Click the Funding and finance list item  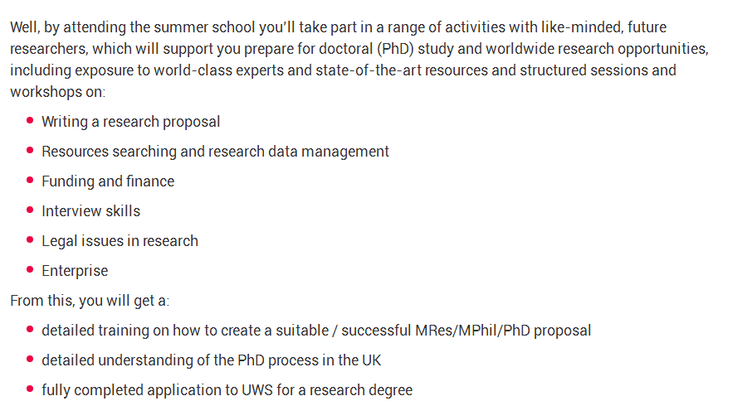point(108,181)
